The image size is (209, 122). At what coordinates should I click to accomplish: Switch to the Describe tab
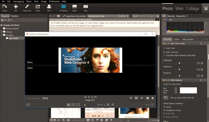click(171, 16)
